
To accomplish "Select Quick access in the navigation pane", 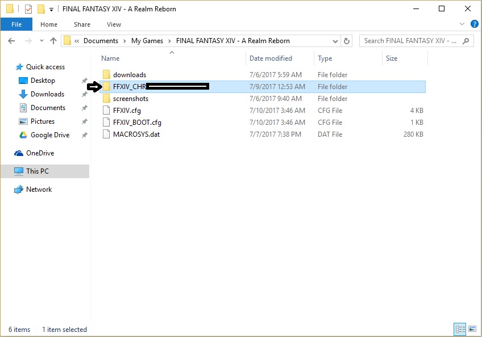I will 45,67.
